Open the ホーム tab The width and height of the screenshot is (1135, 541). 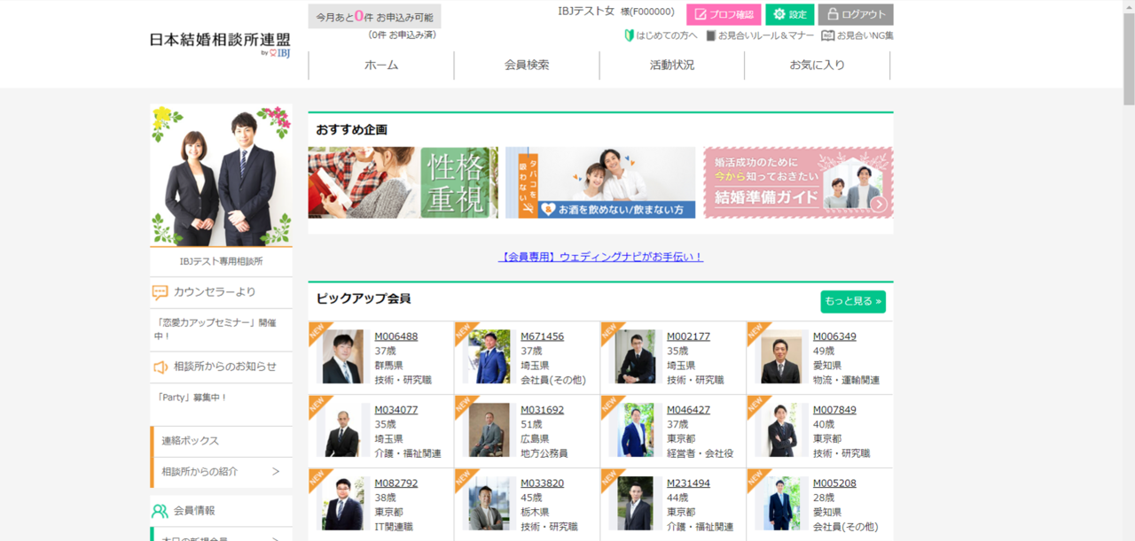pyautogui.click(x=381, y=66)
